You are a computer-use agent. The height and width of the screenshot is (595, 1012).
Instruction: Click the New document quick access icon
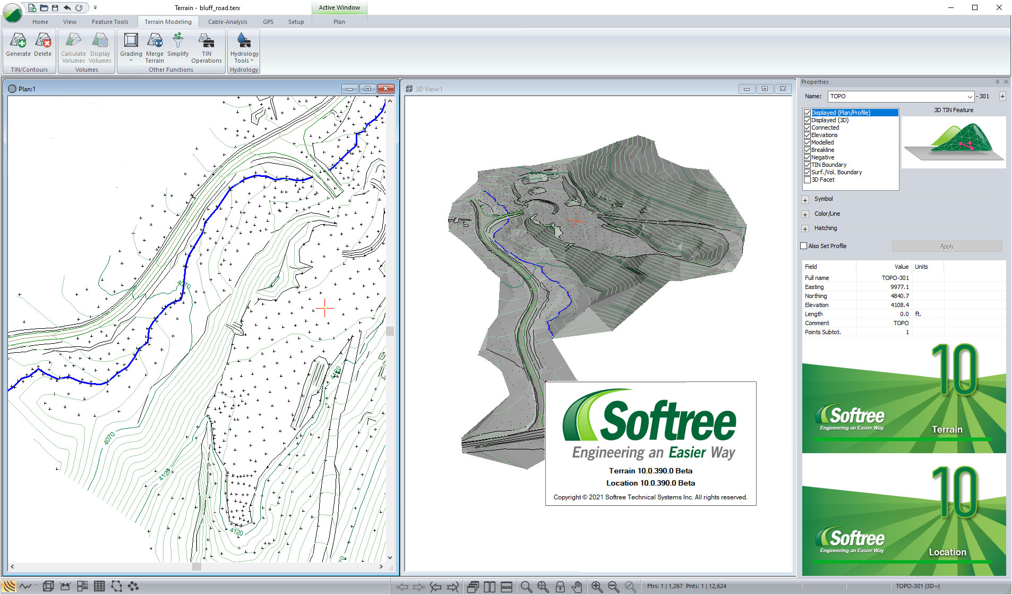(x=32, y=7)
